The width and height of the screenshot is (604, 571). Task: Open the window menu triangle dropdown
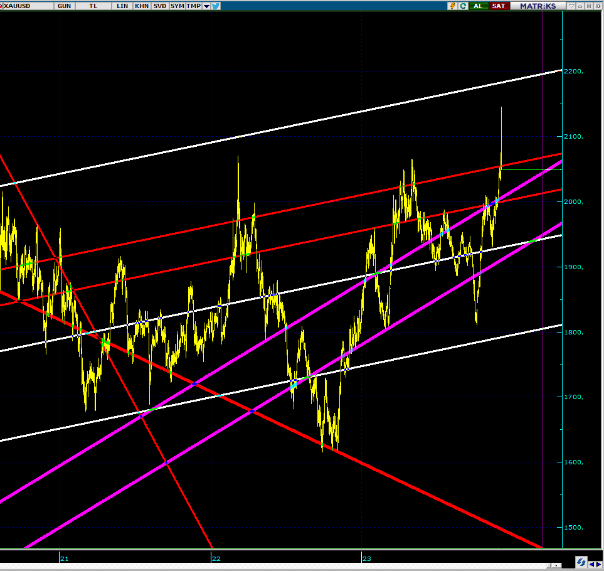pyautogui.click(x=572, y=6)
